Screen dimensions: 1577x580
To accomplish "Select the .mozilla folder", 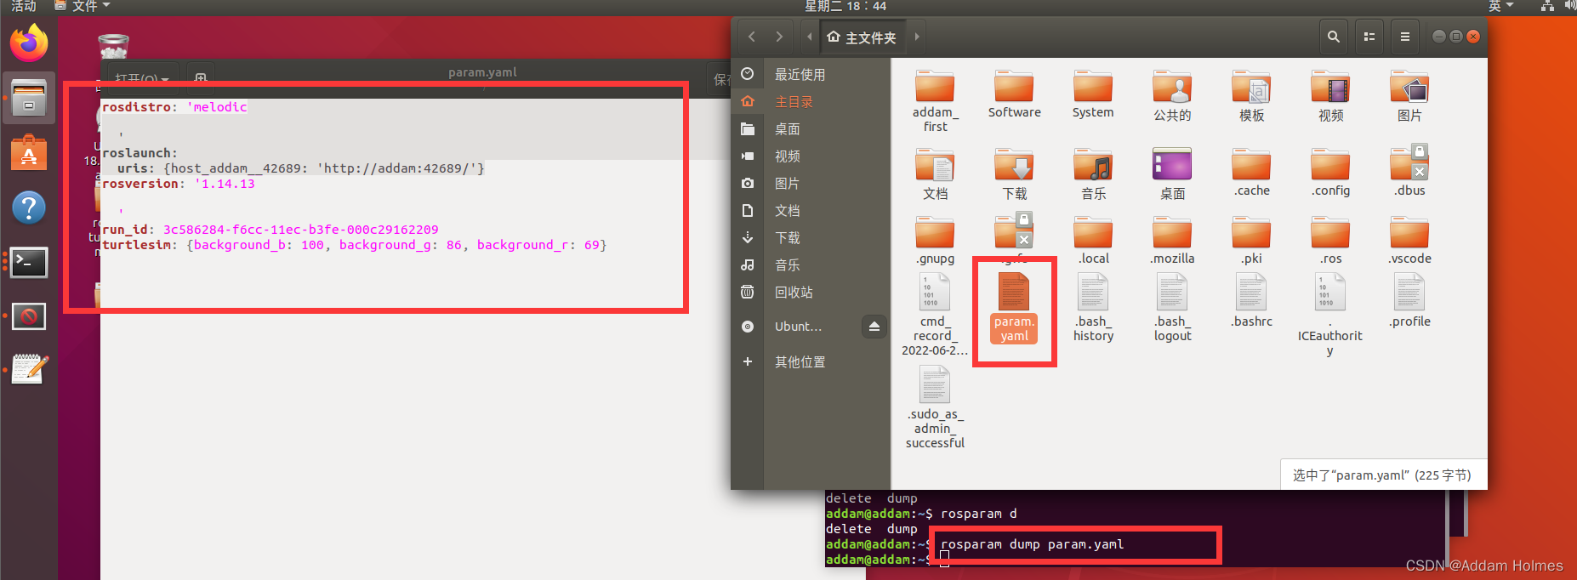I will pyautogui.click(x=1172, y=241).
